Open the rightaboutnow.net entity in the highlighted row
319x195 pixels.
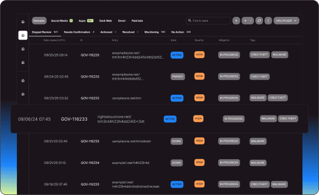click(121, 119)
